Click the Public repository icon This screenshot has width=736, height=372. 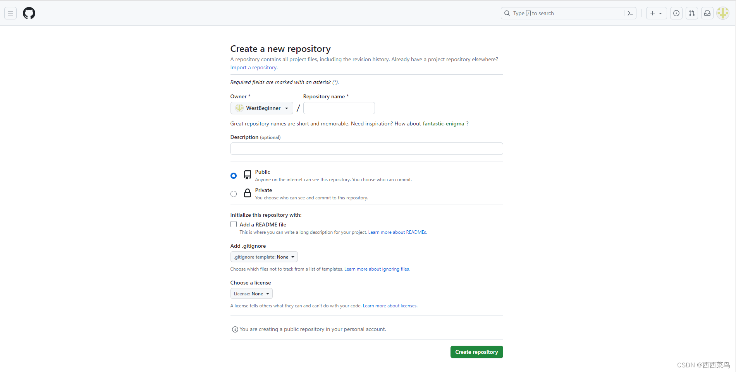(248, 175)
